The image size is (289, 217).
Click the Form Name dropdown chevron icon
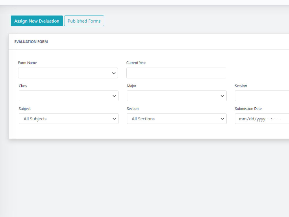click(x=114, y=73)
